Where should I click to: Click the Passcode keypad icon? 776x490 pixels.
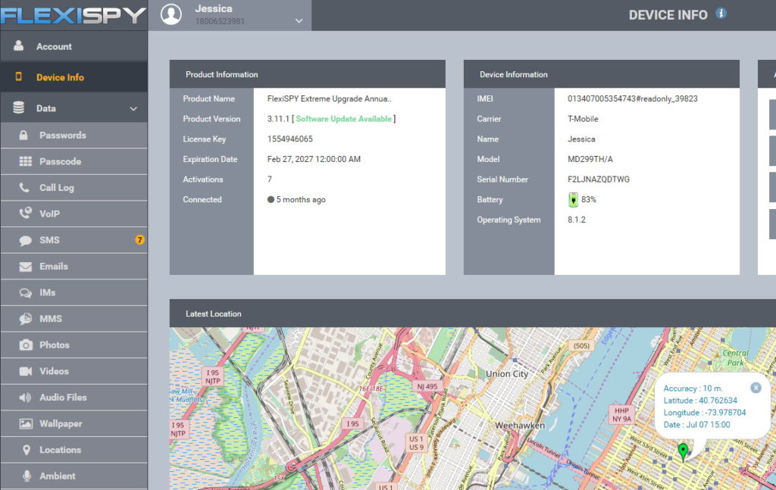25,161
